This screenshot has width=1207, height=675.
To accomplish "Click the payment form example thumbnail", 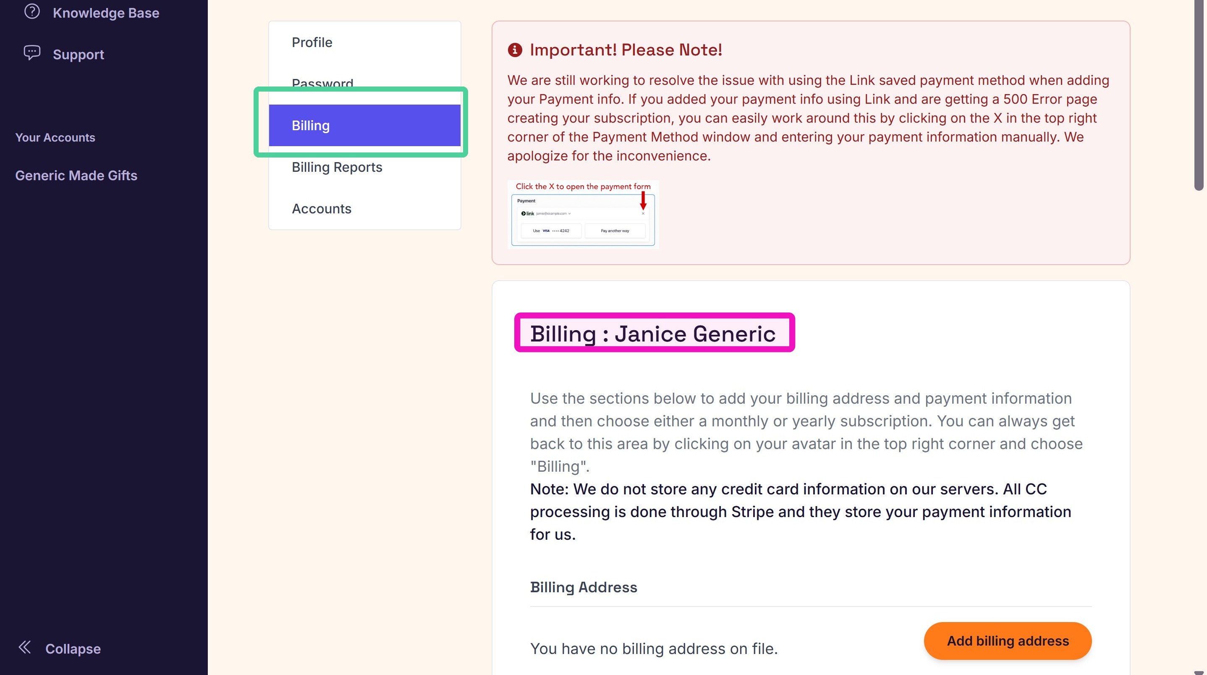I will coord(583,214).
